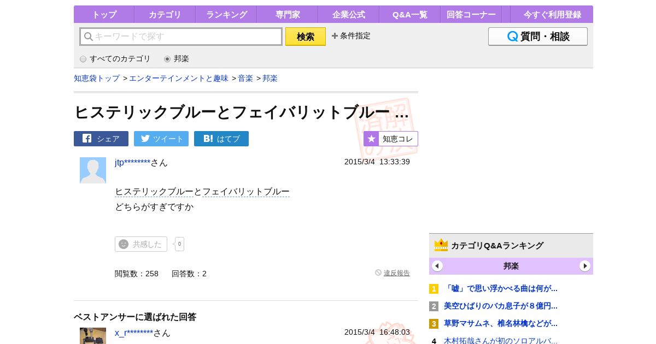
Task: Go to the ランキング tab
Action: coord(226,14)
